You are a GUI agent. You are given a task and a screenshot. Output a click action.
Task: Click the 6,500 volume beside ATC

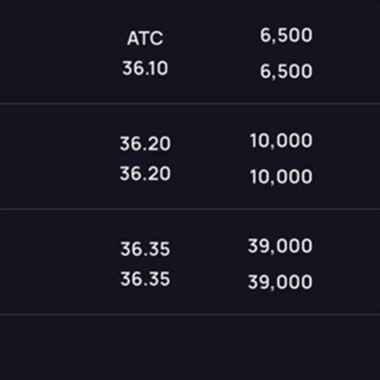286,35
